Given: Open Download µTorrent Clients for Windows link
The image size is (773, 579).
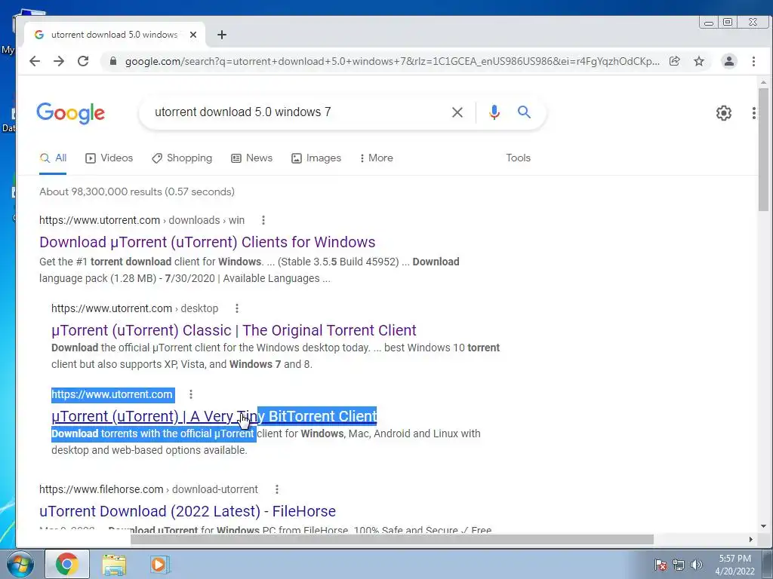Looking at the screenshot, I should [x=207, y=242].
